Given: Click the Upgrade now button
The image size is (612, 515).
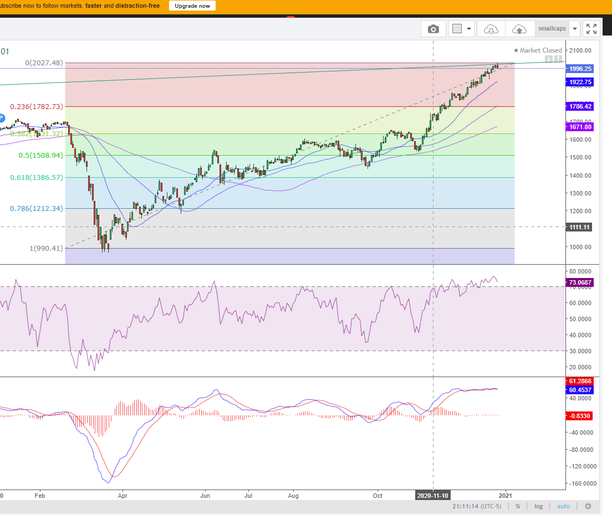Looking at the screenshot, I should tap(192, 6).
